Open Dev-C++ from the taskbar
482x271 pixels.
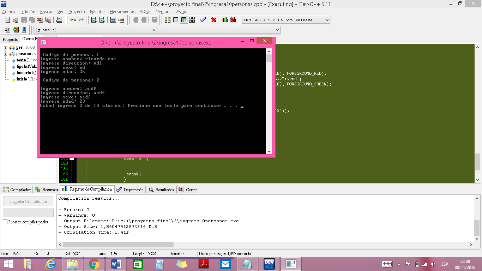pos(269,264)
